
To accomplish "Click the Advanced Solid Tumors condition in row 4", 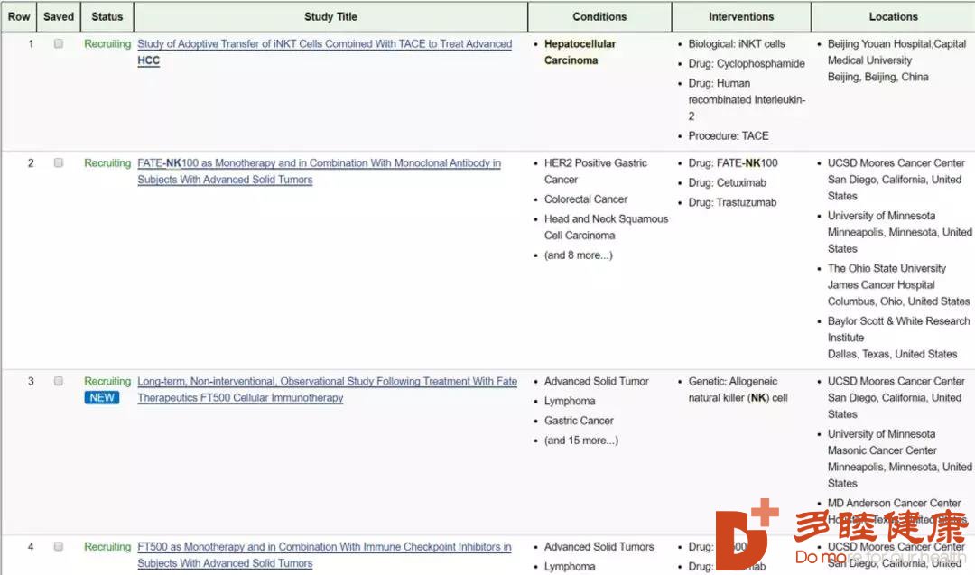I will 599,546.
